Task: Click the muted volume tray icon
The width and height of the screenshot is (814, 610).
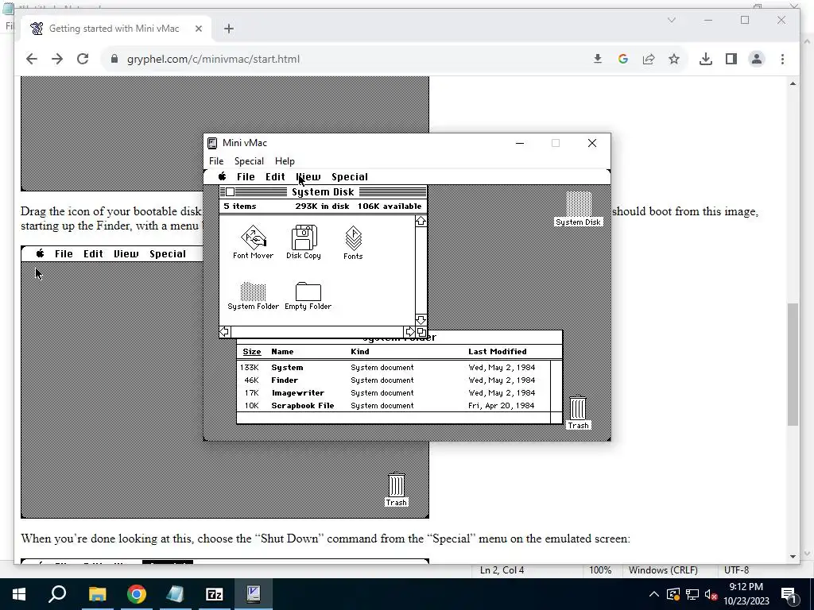Action: click(711, 594)
